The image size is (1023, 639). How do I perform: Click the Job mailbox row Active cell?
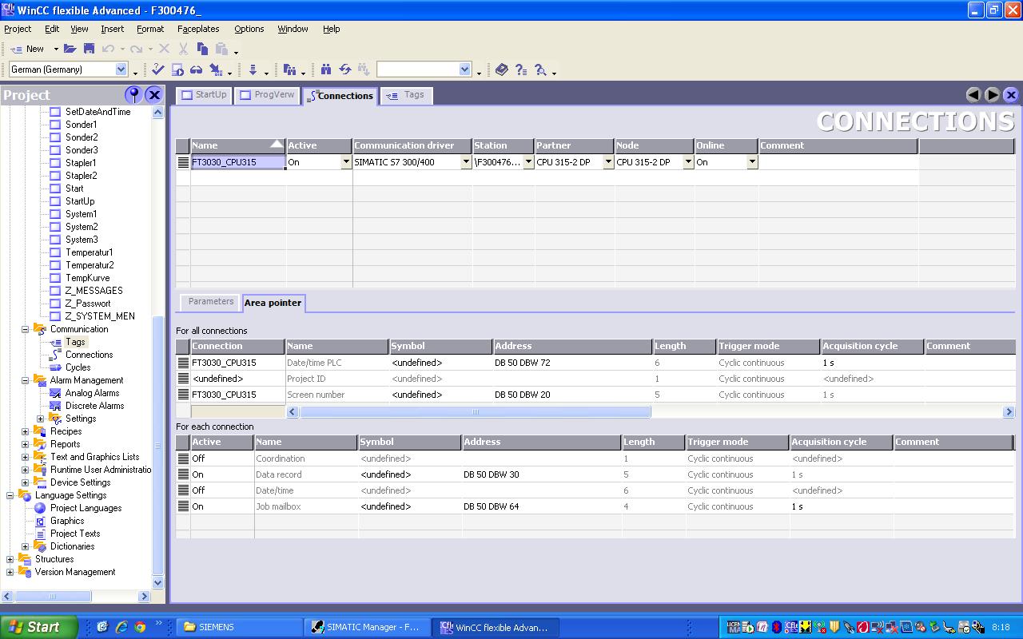(x=221, y=506)
